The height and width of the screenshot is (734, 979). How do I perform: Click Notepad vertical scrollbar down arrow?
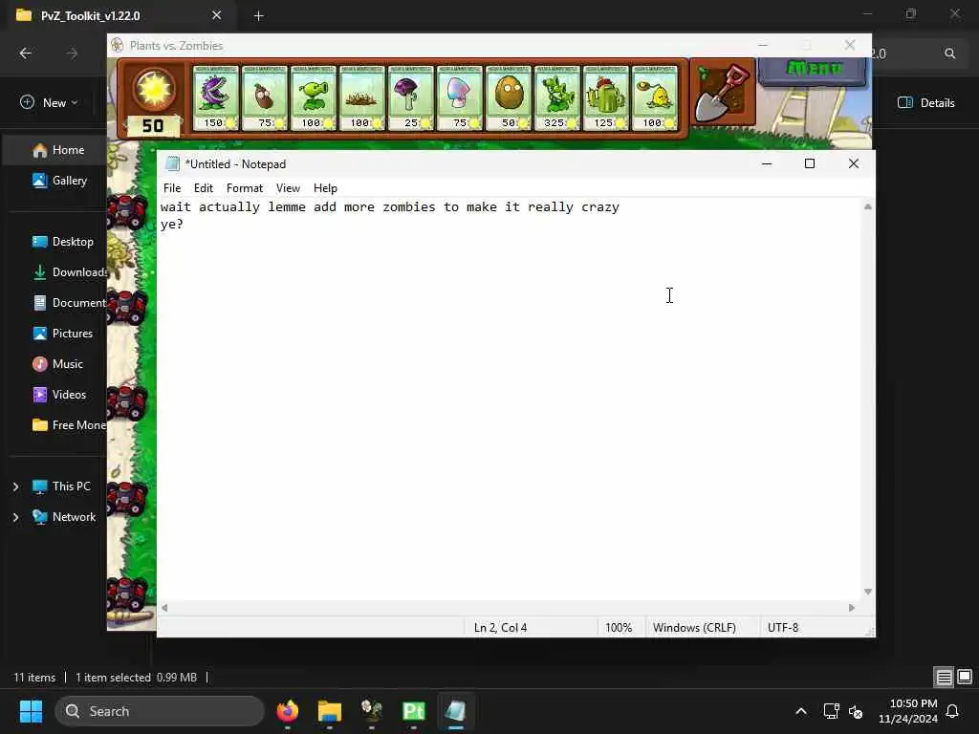[x=868, y=592]
